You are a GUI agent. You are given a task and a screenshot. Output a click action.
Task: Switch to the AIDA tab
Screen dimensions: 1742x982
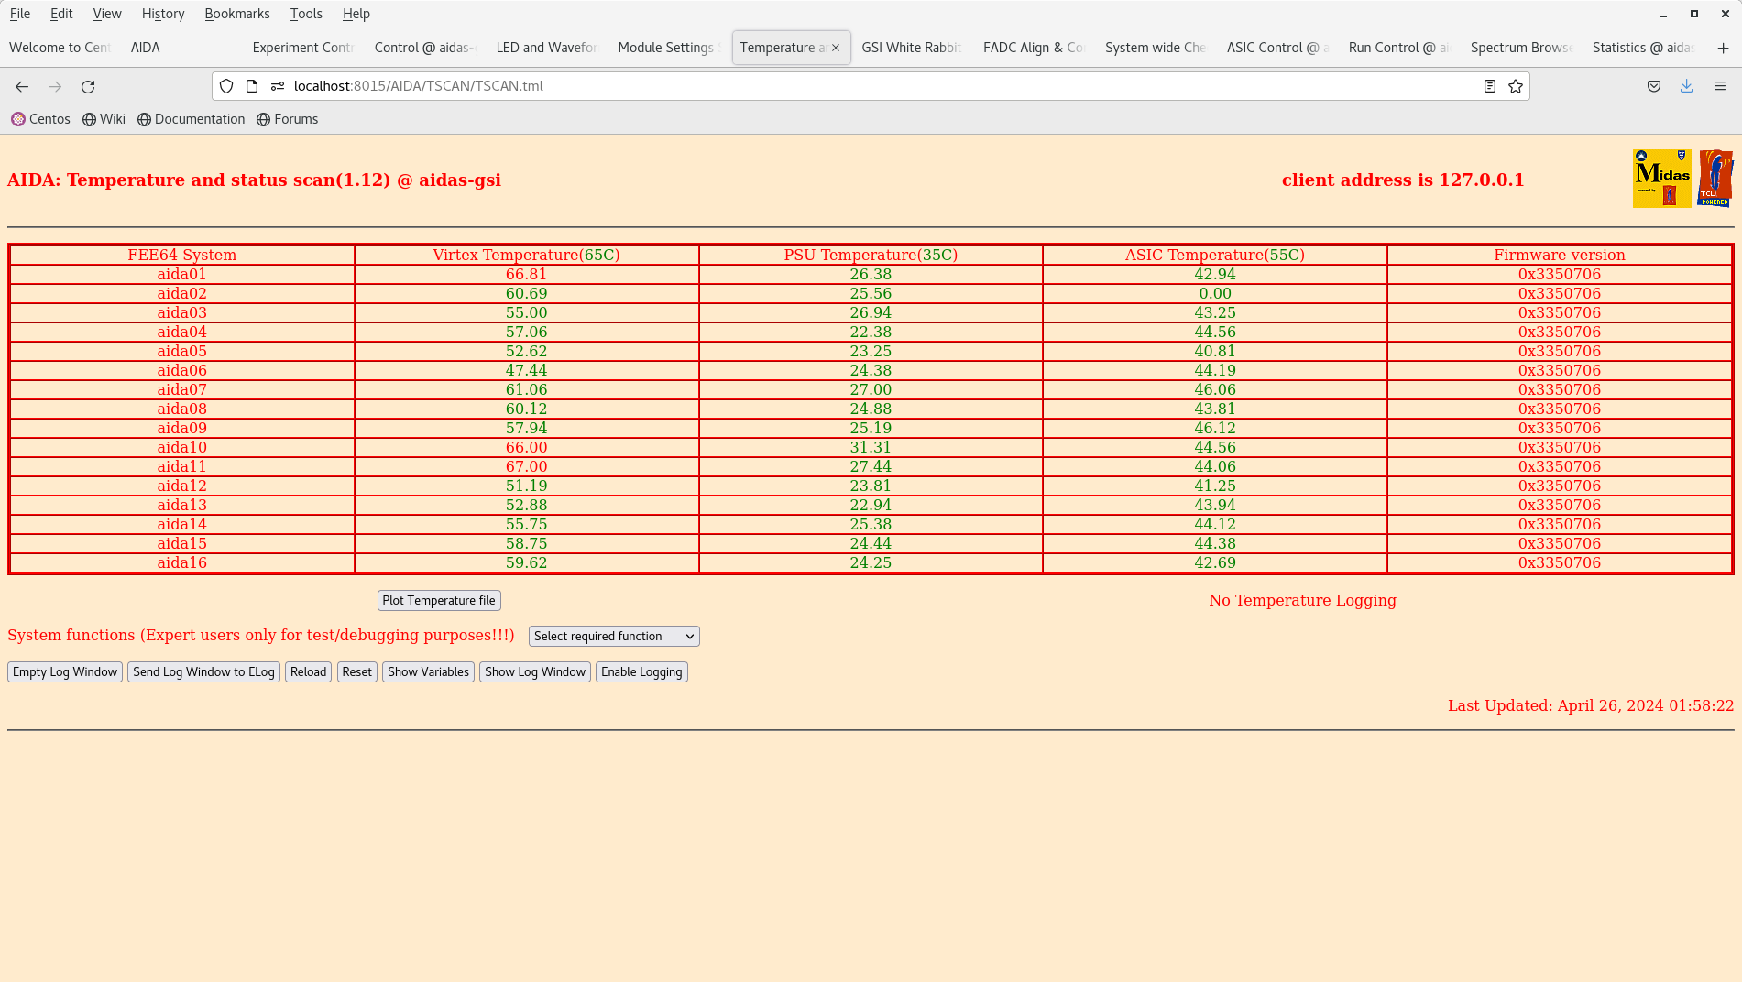coord(182,48)
